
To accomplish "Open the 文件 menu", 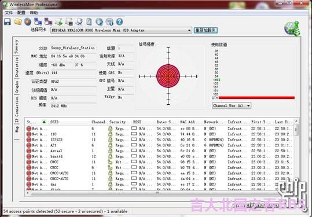I will tap(9, 13).
